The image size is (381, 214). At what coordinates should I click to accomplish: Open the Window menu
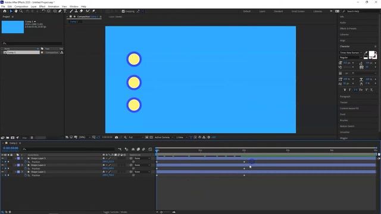[x=74, y=7]
